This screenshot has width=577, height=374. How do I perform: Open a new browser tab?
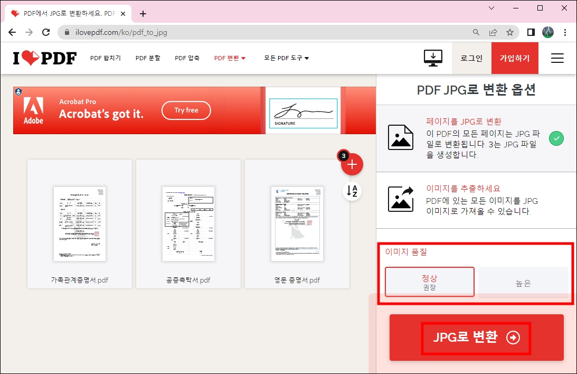(x=143, y=14)
